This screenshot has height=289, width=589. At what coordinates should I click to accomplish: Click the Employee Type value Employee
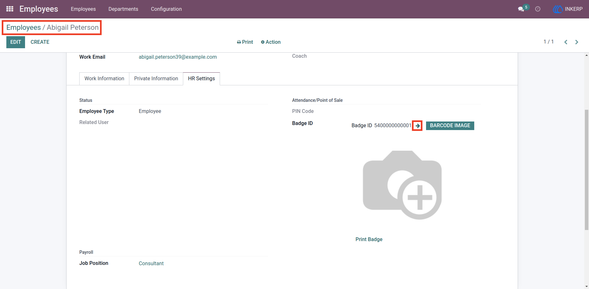150,111
